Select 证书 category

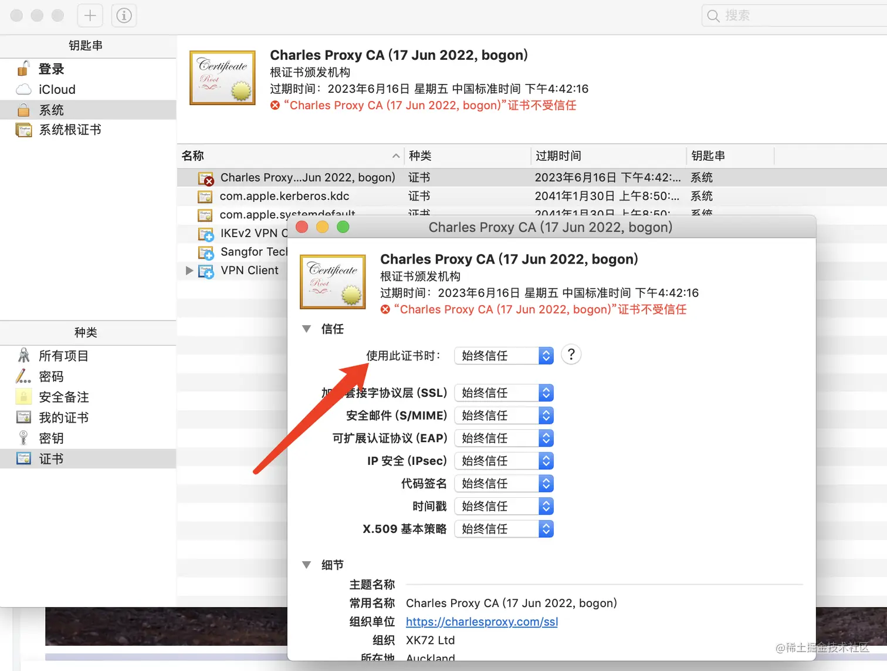(88, 458)
